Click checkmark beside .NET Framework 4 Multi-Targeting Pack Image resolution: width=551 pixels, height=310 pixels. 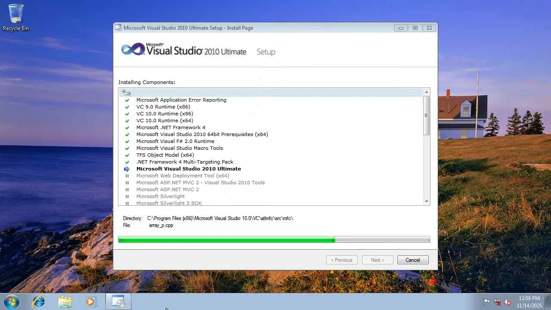coord(127,162)
